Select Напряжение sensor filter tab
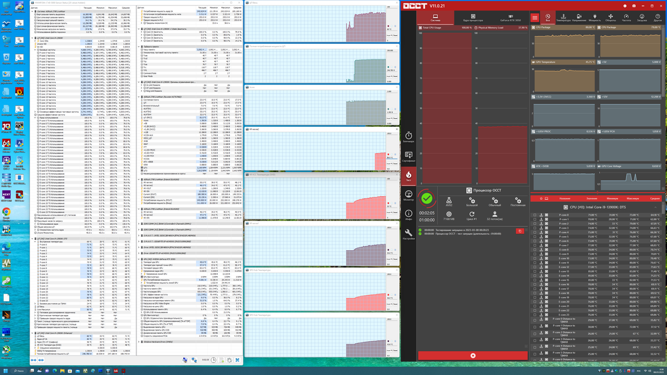Screen dimensions: 667x375 (579, 17)
